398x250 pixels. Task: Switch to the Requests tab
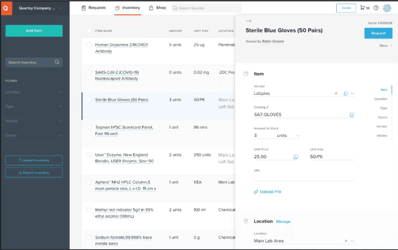pyautogui.click(x=94, y=8)
